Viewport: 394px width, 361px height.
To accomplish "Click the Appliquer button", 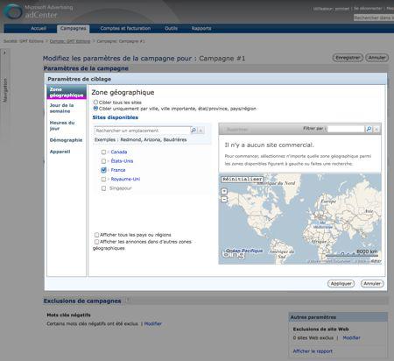I will (x=341, y=283).
